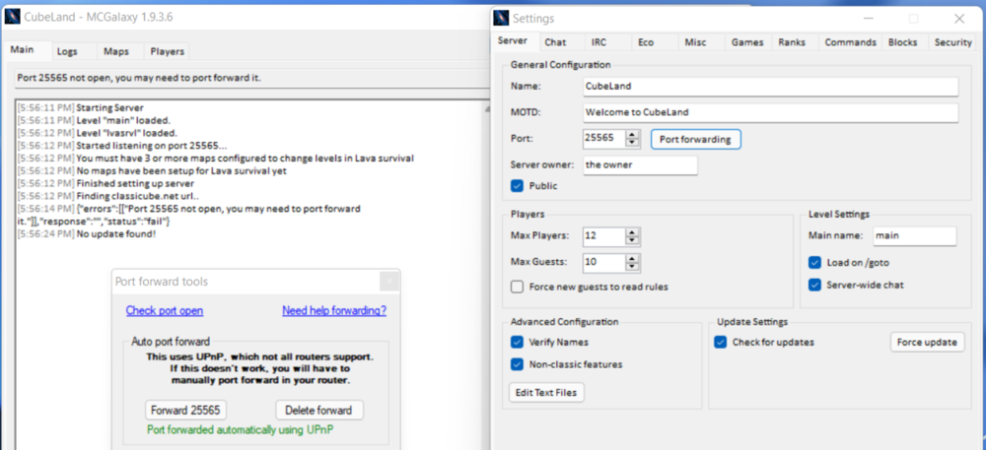The width and height of the screenshot is (986, 450).
Task: Toggle Load on /goto checkbox
Action: pos(815,262)
